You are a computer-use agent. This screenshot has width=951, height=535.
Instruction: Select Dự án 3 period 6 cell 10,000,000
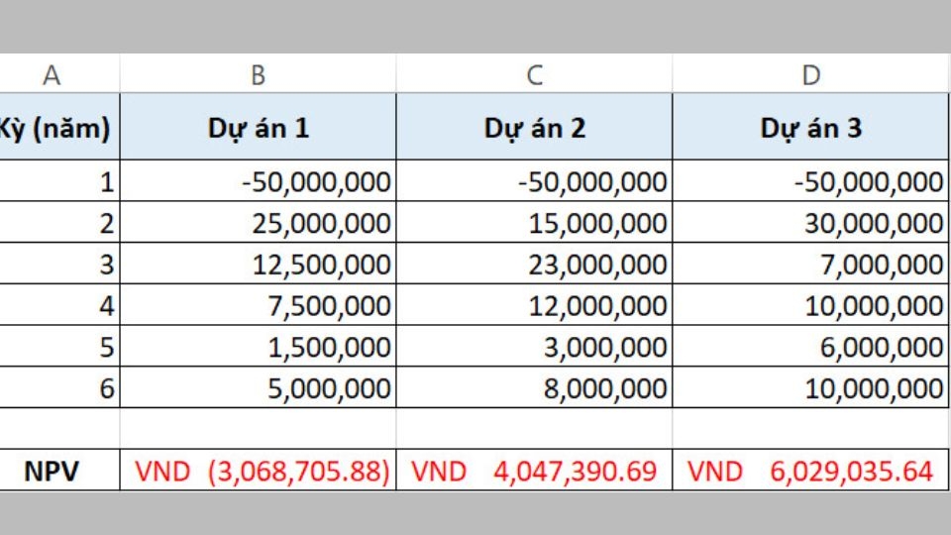811,387
